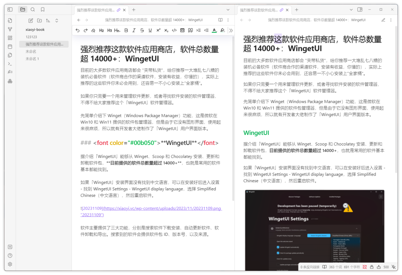This screenshot has width=402, height=275.
Task: Close the left pane note tab
Action: [x=124, y=10]
